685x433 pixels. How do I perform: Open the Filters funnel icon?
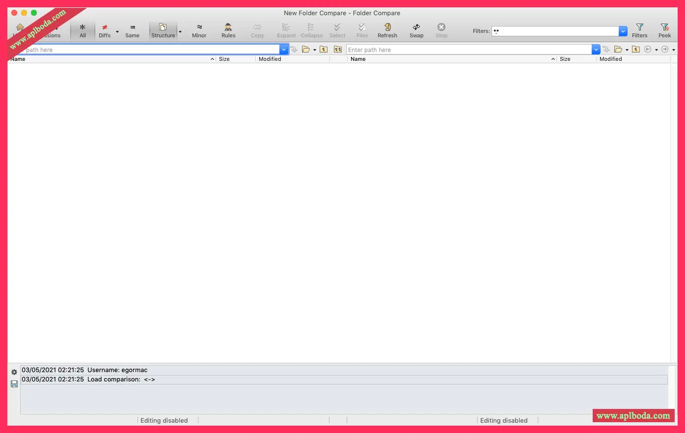(x=639, y=30)
